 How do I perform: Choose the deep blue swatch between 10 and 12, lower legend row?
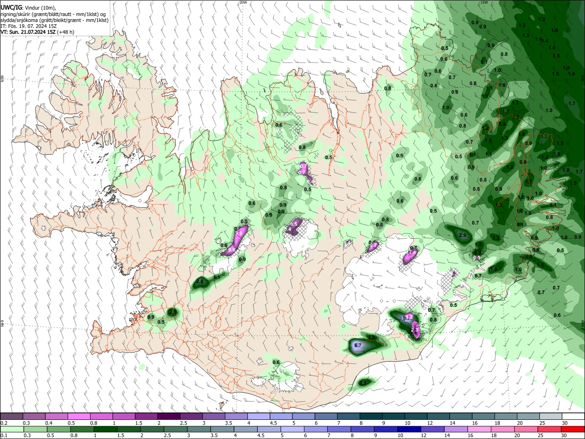409,429
